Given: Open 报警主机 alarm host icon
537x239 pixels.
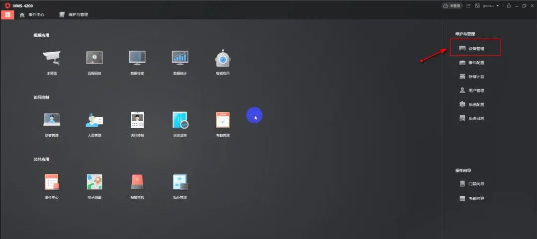Looking at the screenshot, I should 137,182.
